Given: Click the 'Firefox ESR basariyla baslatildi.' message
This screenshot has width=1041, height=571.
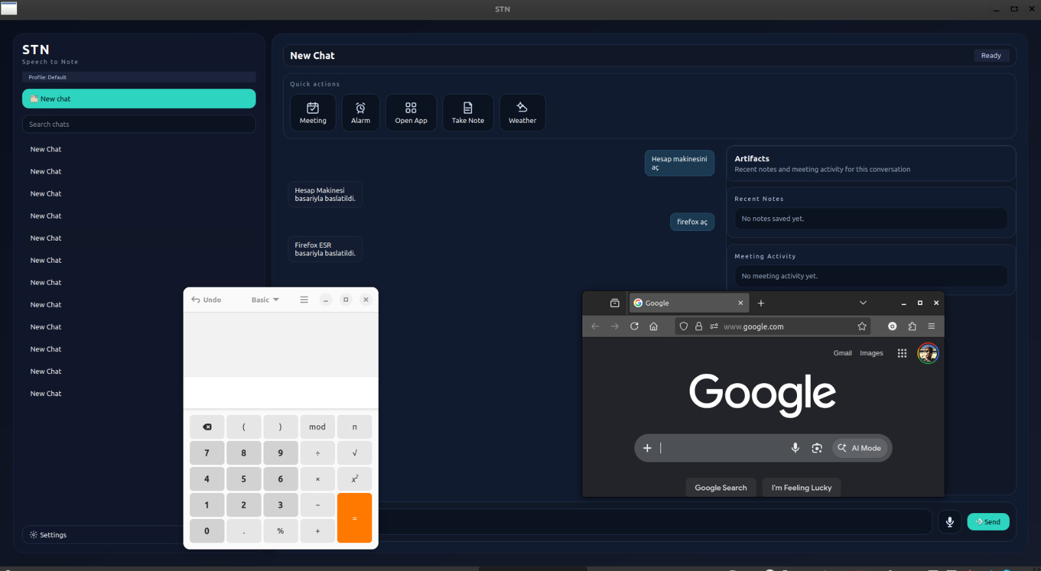Looking at the screenshot, I should [x=325, y=249].
